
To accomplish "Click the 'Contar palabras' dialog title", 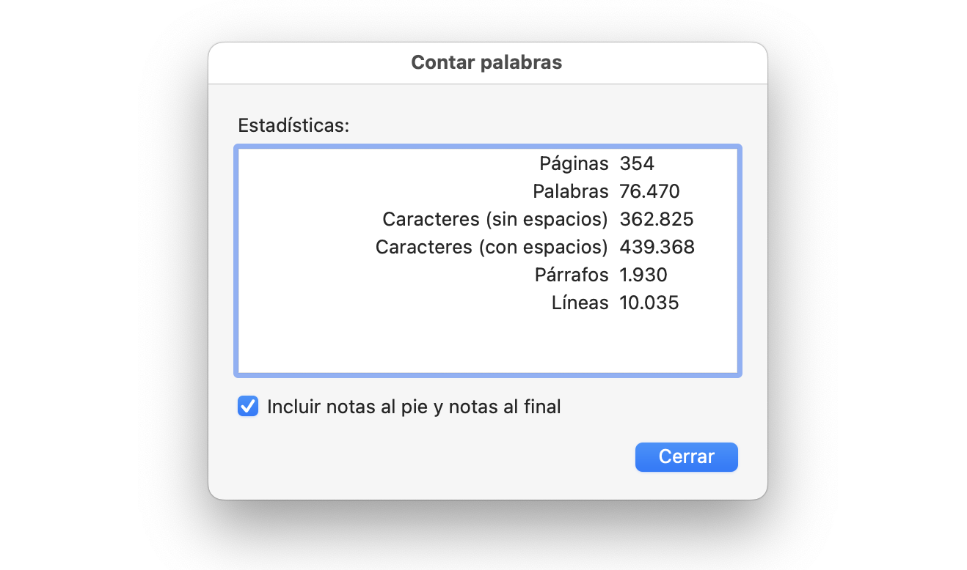I will [x=486, y=62].
